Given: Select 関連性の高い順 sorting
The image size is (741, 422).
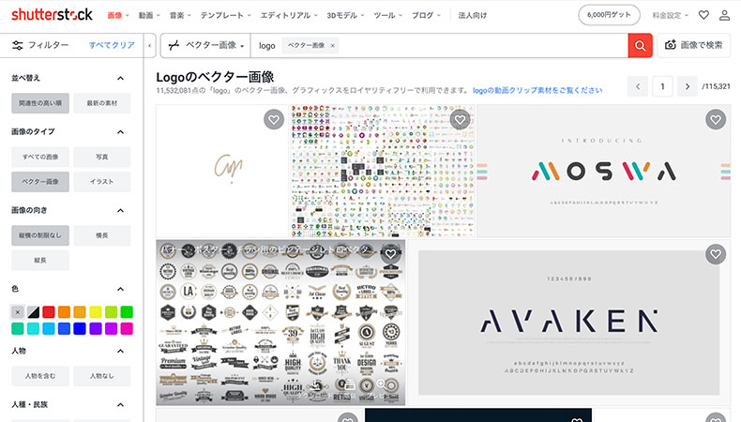Looking at the screenshot, I should [x=40, y=103].
